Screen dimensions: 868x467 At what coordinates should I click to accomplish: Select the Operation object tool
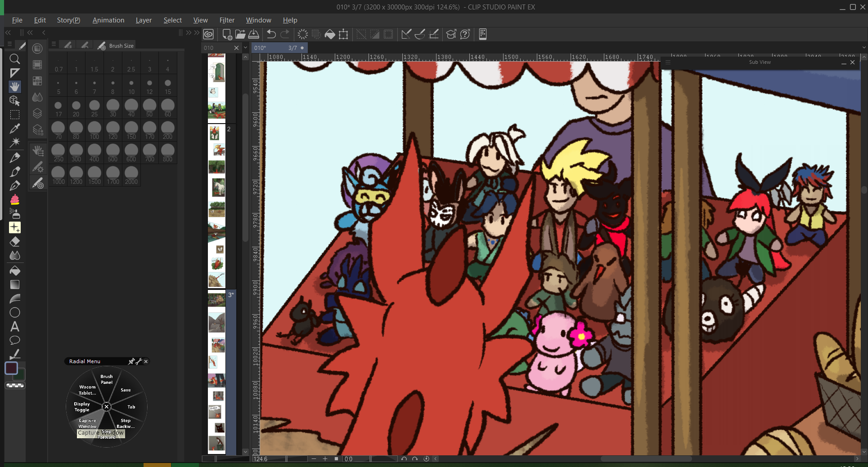coord(15,101)
